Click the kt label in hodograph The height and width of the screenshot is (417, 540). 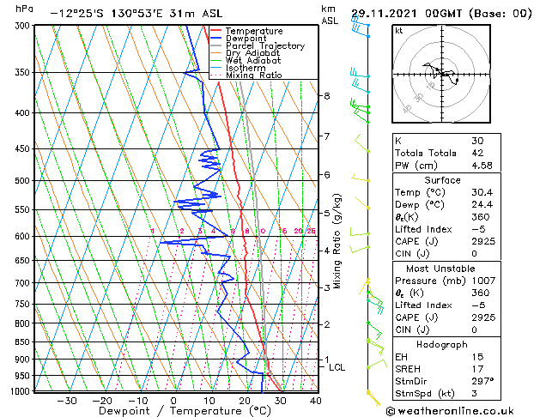tap(399, 31)
